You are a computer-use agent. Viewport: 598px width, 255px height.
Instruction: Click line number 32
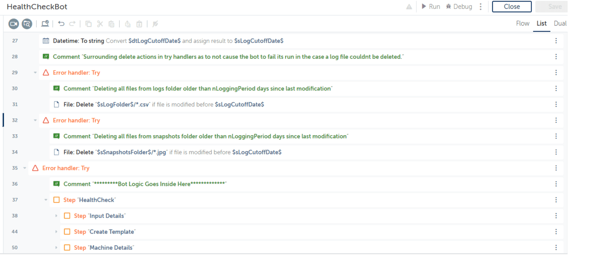pos(15,120)
